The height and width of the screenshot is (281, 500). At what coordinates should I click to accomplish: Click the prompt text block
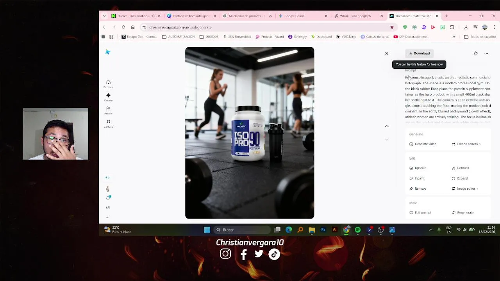[x=448, y=100]
